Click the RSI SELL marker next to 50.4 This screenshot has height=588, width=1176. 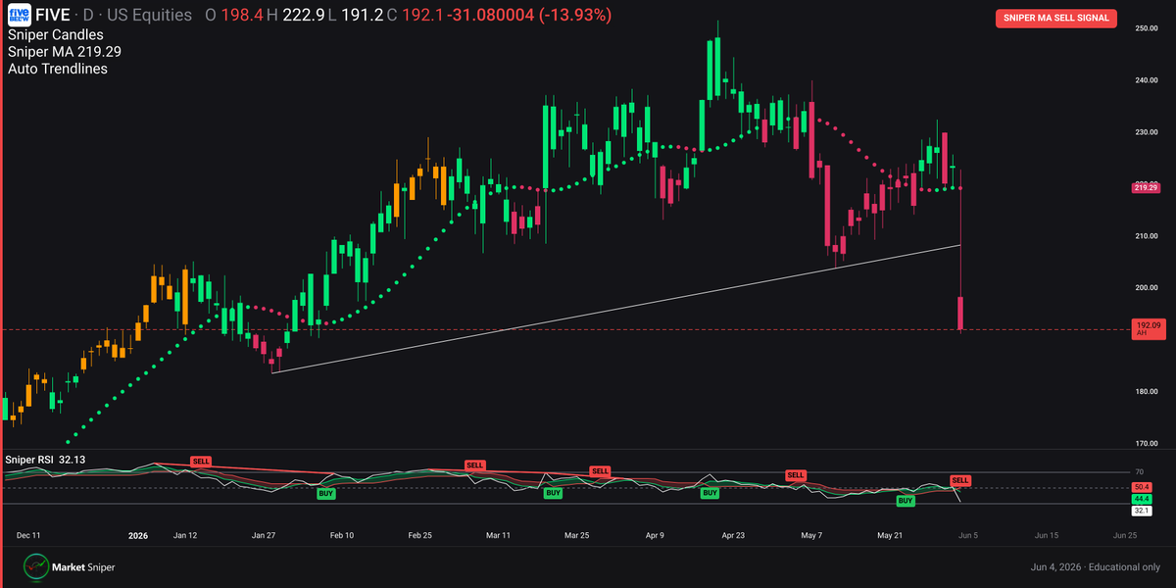960,480
